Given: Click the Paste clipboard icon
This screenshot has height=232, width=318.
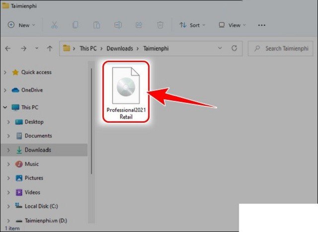Looking at the screenshot, I should pos(97,25).
